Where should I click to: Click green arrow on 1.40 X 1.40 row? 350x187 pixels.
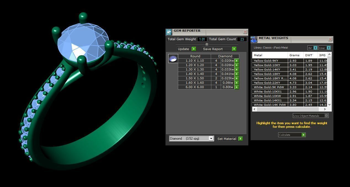tap(237, 74)
